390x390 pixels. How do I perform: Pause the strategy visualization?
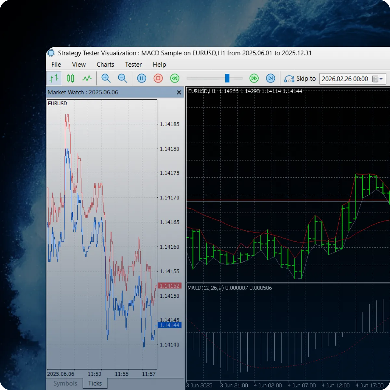click(x=142, y=78)
